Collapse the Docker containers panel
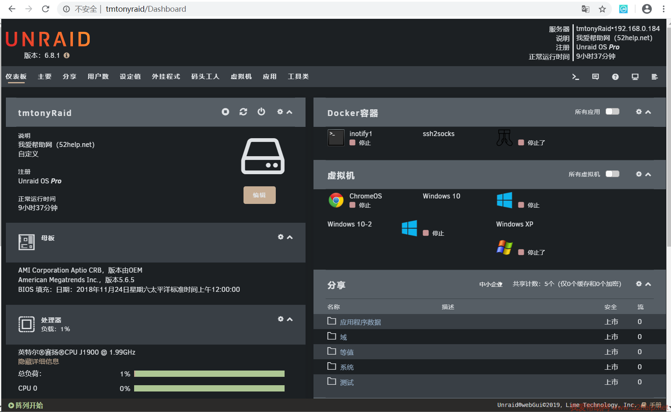Image resolution: width=671 pixels, height=412 pixels. 648,112
